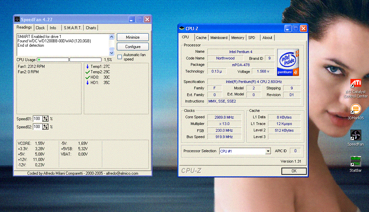Switch to the SpeedFan Info tab
This screenshot has height=212, width=369.
point(53,28)
